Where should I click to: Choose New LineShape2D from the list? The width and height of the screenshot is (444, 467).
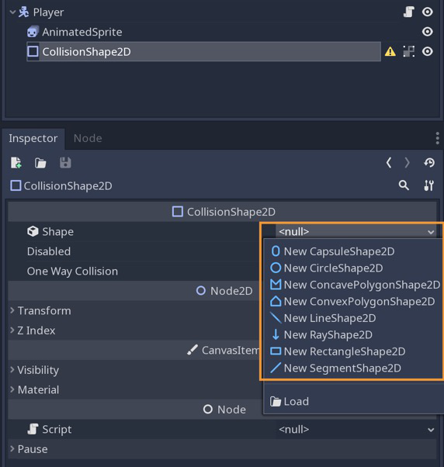point(354,318)
